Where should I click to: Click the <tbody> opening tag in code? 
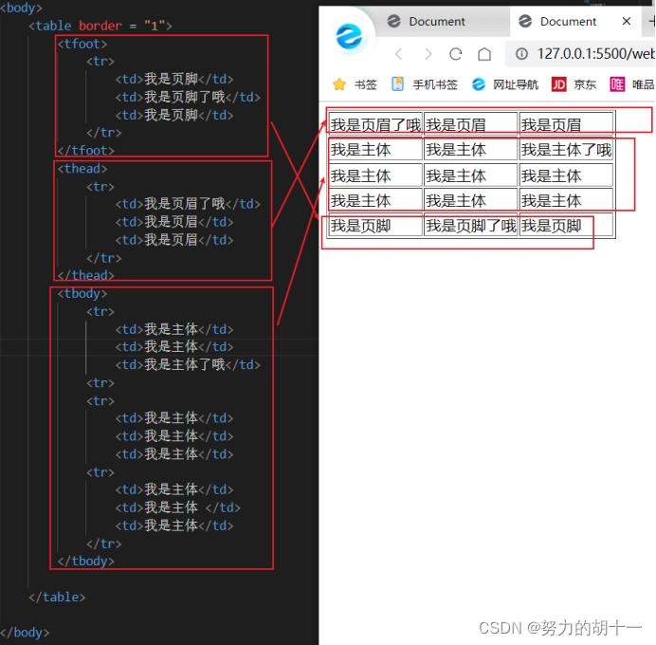point(82,293)
